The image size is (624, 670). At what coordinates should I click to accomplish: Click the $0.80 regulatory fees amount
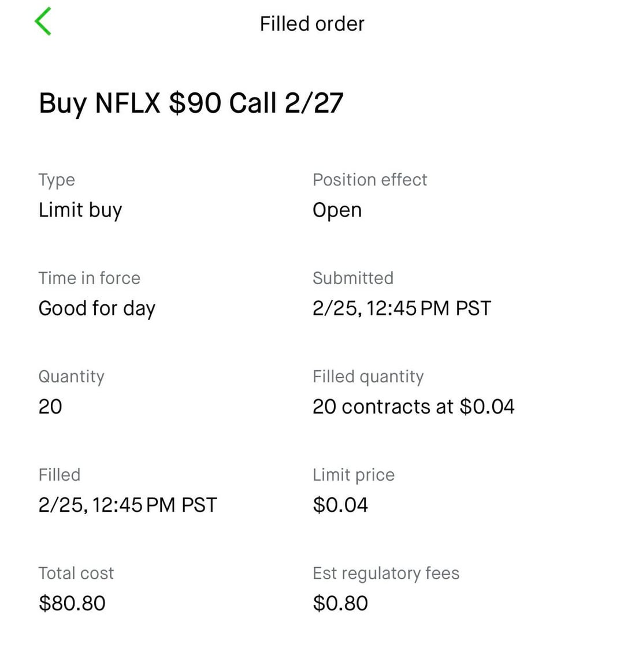click(340, 603)
